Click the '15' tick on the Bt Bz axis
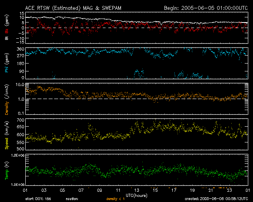253x202 pixels. point(22,13)
